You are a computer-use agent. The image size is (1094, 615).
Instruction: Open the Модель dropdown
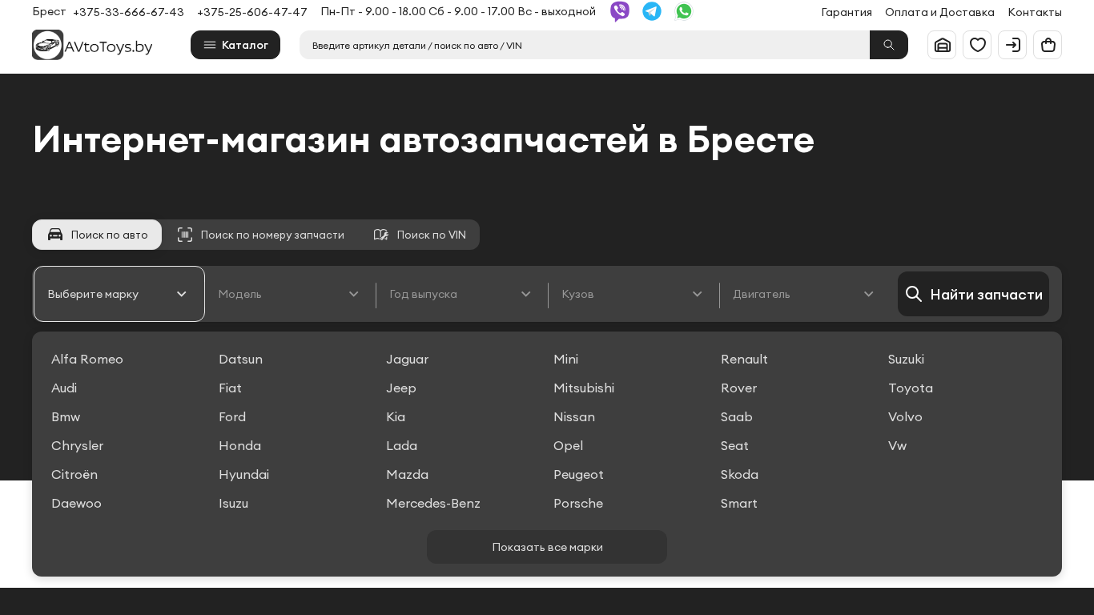tap(290, 294)
